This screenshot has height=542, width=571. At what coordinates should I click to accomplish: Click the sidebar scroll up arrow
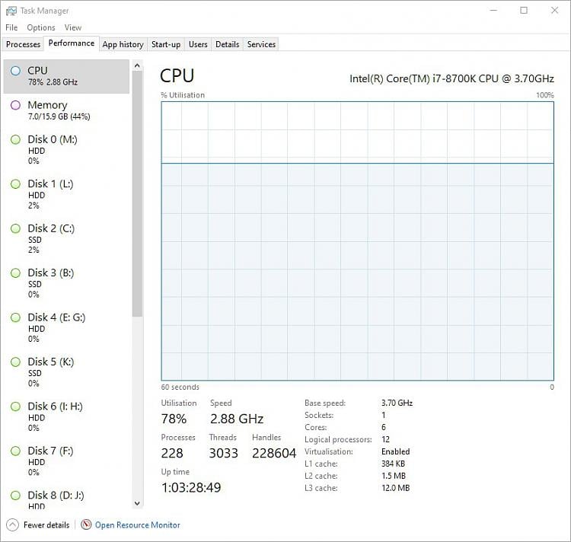(137, 66)
